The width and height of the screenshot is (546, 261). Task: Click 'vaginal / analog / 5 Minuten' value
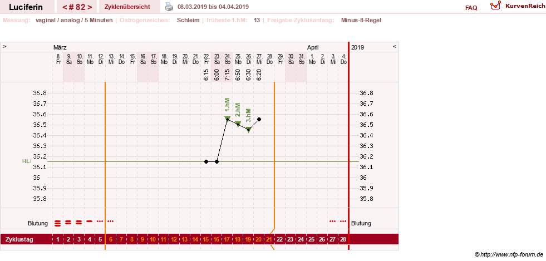pos(74,20)
